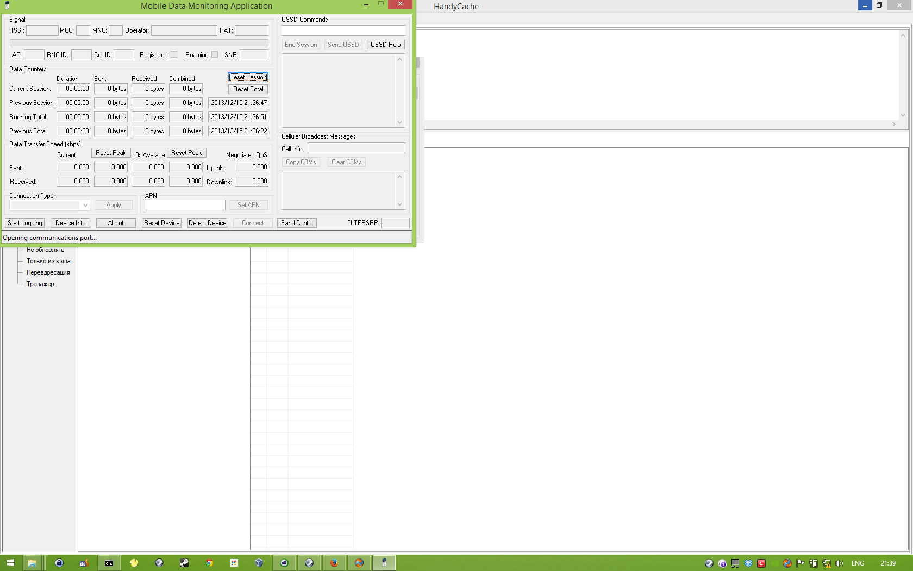913x571 pixels.
Task: Toggle the Roaming checkbox
Action: (215, 54)
